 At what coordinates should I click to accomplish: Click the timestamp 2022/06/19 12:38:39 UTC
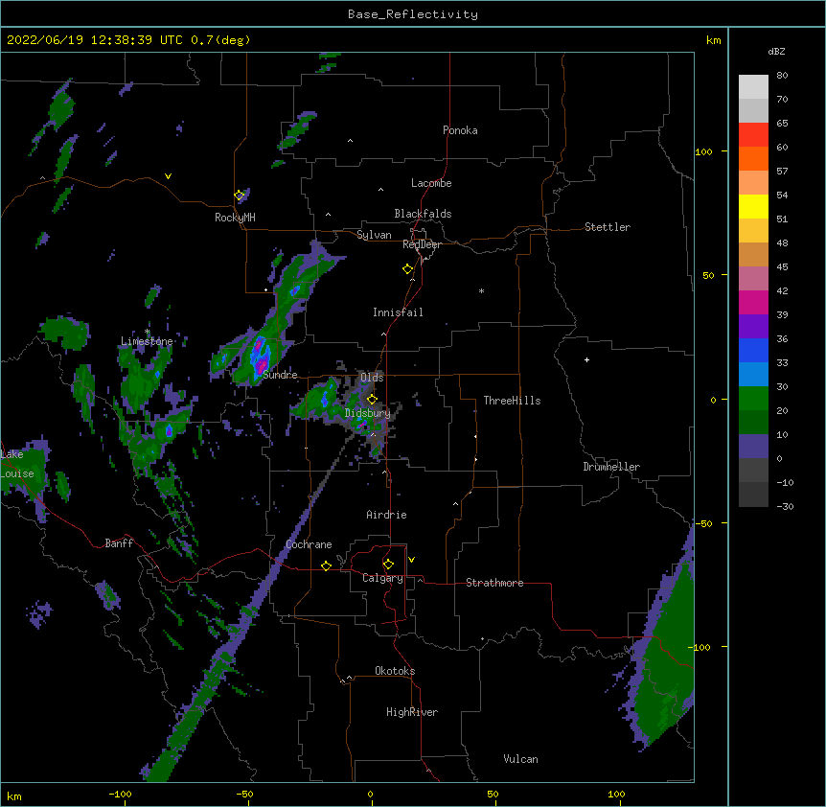(x=94, y=40)
